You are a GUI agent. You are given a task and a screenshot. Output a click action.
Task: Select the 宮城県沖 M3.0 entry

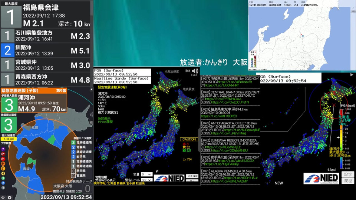[46, 65]
